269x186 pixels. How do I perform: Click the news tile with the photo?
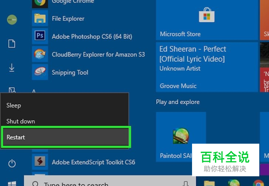pos(265,67)
